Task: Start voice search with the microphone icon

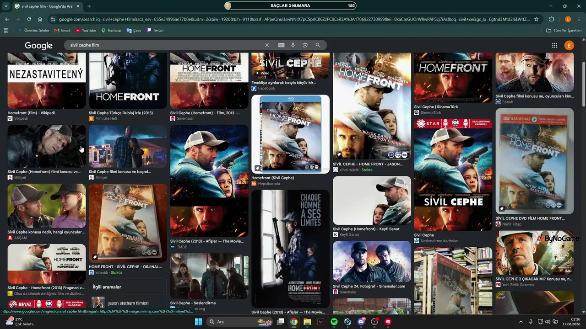Action: click(293, 45)
